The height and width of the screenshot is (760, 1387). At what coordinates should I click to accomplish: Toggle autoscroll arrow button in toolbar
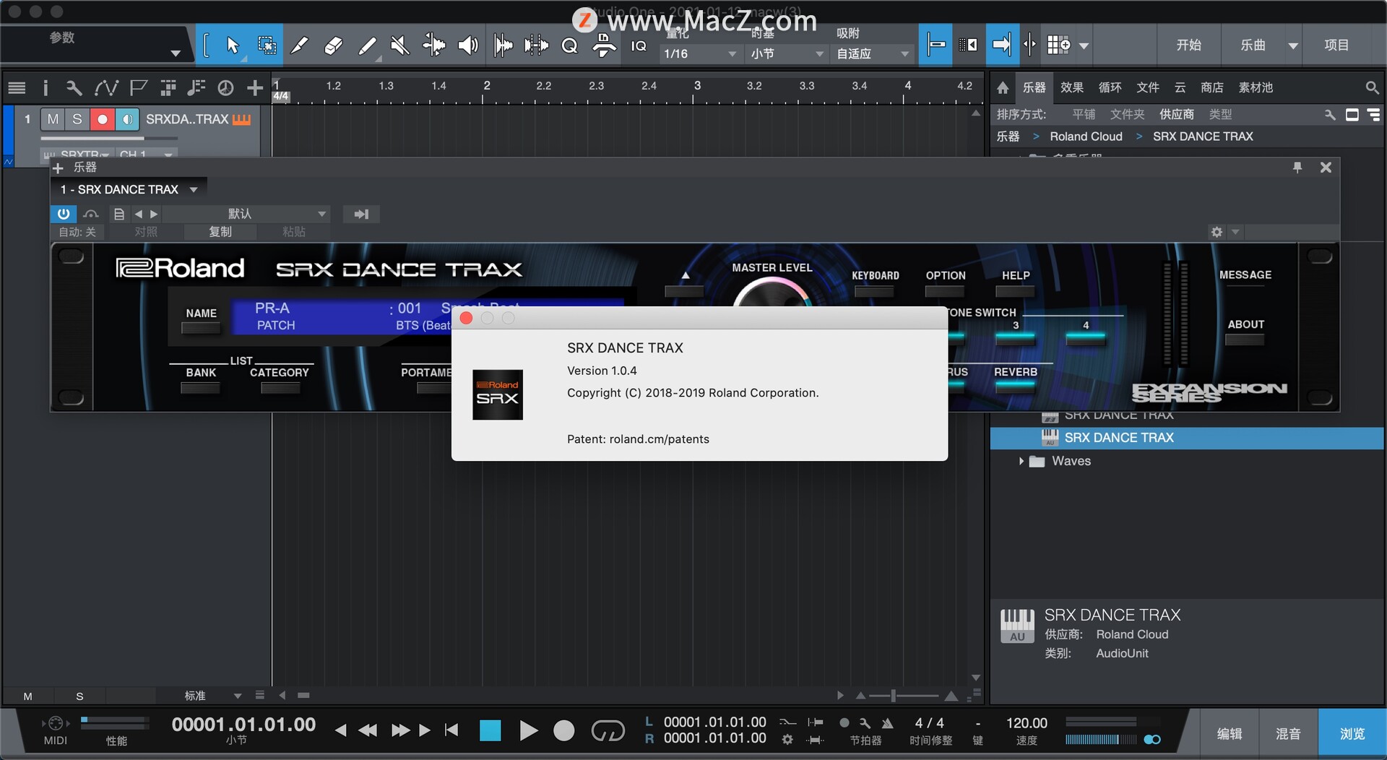[x=1002, y=45]
